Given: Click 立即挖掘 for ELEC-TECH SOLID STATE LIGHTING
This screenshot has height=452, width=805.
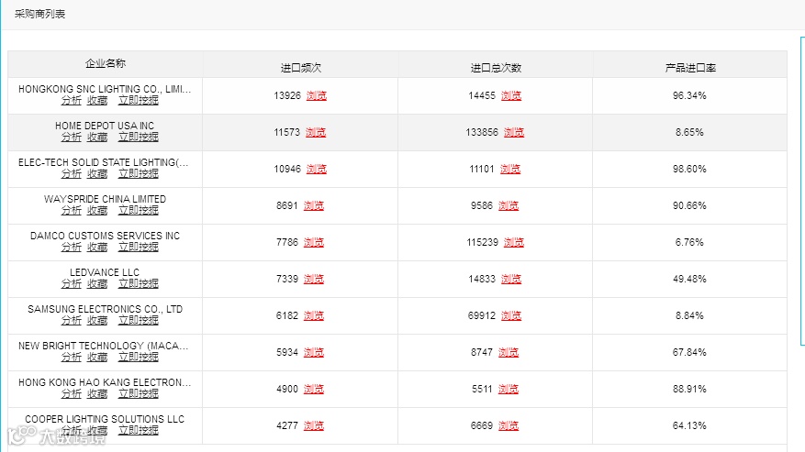Looking at the screenshot, I should coord(138,174).
